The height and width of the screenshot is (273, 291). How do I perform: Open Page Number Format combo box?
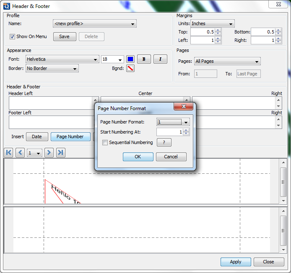click(173, 122)
